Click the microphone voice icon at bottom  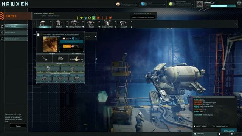click(219, 134)
